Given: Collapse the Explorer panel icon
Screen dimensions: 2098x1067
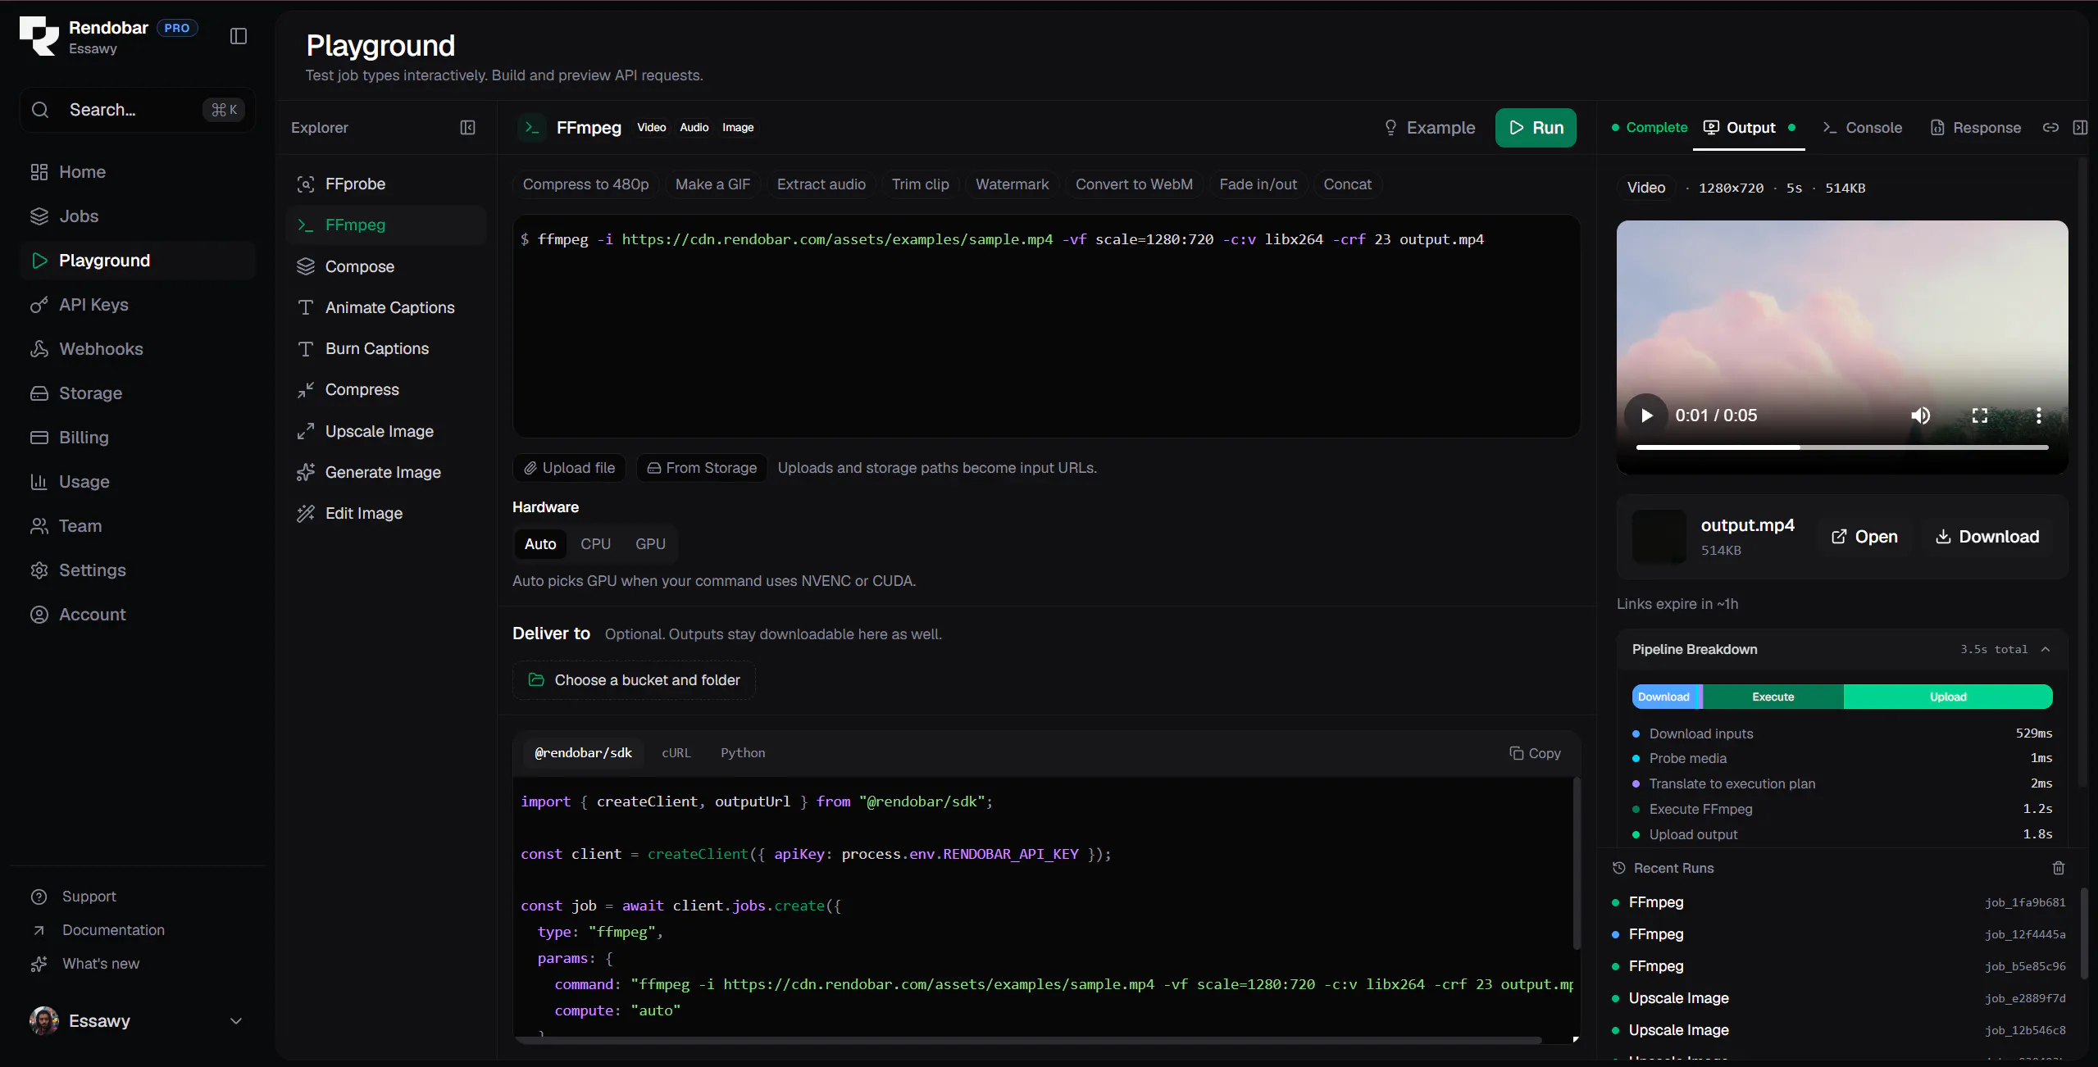Looking at the screenshot, I should coord(467,128).
